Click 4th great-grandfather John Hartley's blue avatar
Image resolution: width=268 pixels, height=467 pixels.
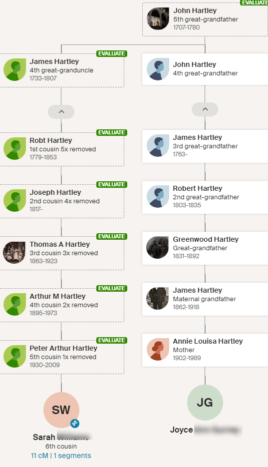tap(158, 69)
